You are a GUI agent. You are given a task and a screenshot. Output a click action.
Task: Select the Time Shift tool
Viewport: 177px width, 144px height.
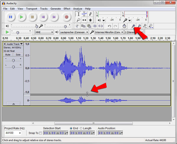(84, 20)
